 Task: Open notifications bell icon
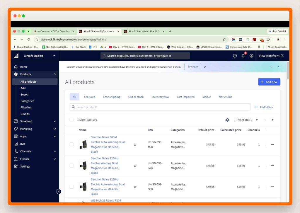(x=243, y=56)
